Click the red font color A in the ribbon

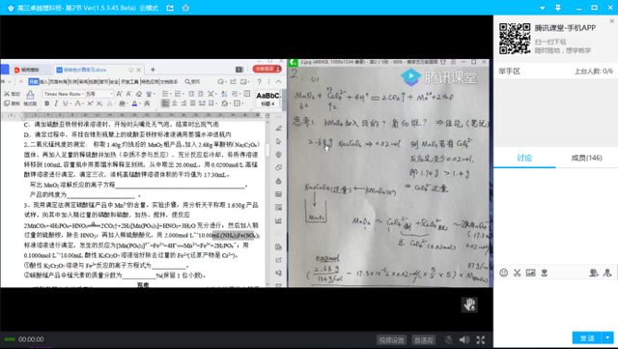pyautogui.click(x=77, y=103)
